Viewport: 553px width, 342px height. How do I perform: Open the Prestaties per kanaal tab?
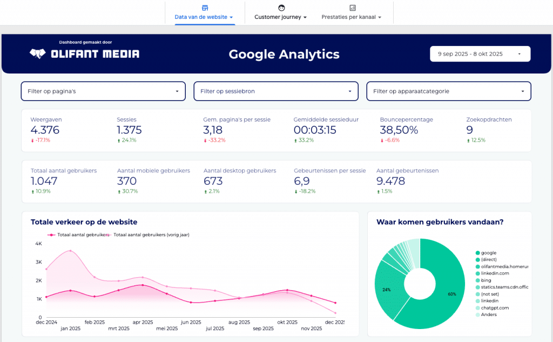tap(351, 17)
